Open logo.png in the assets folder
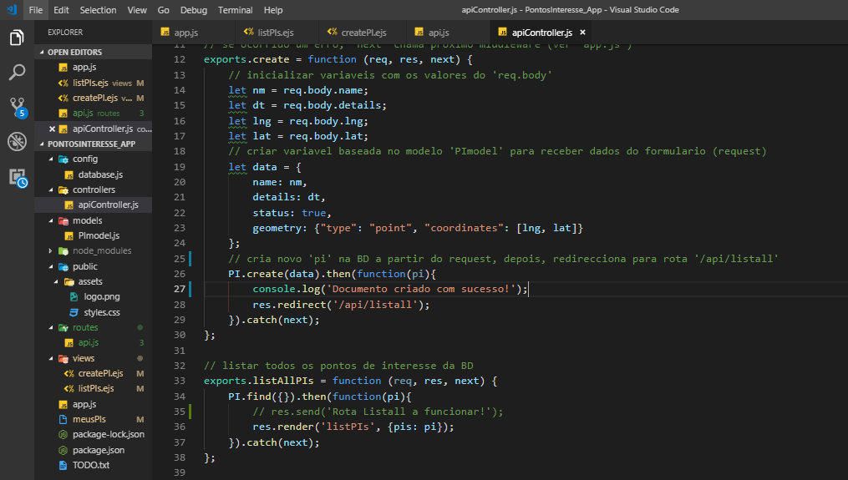 click(101, 296)
